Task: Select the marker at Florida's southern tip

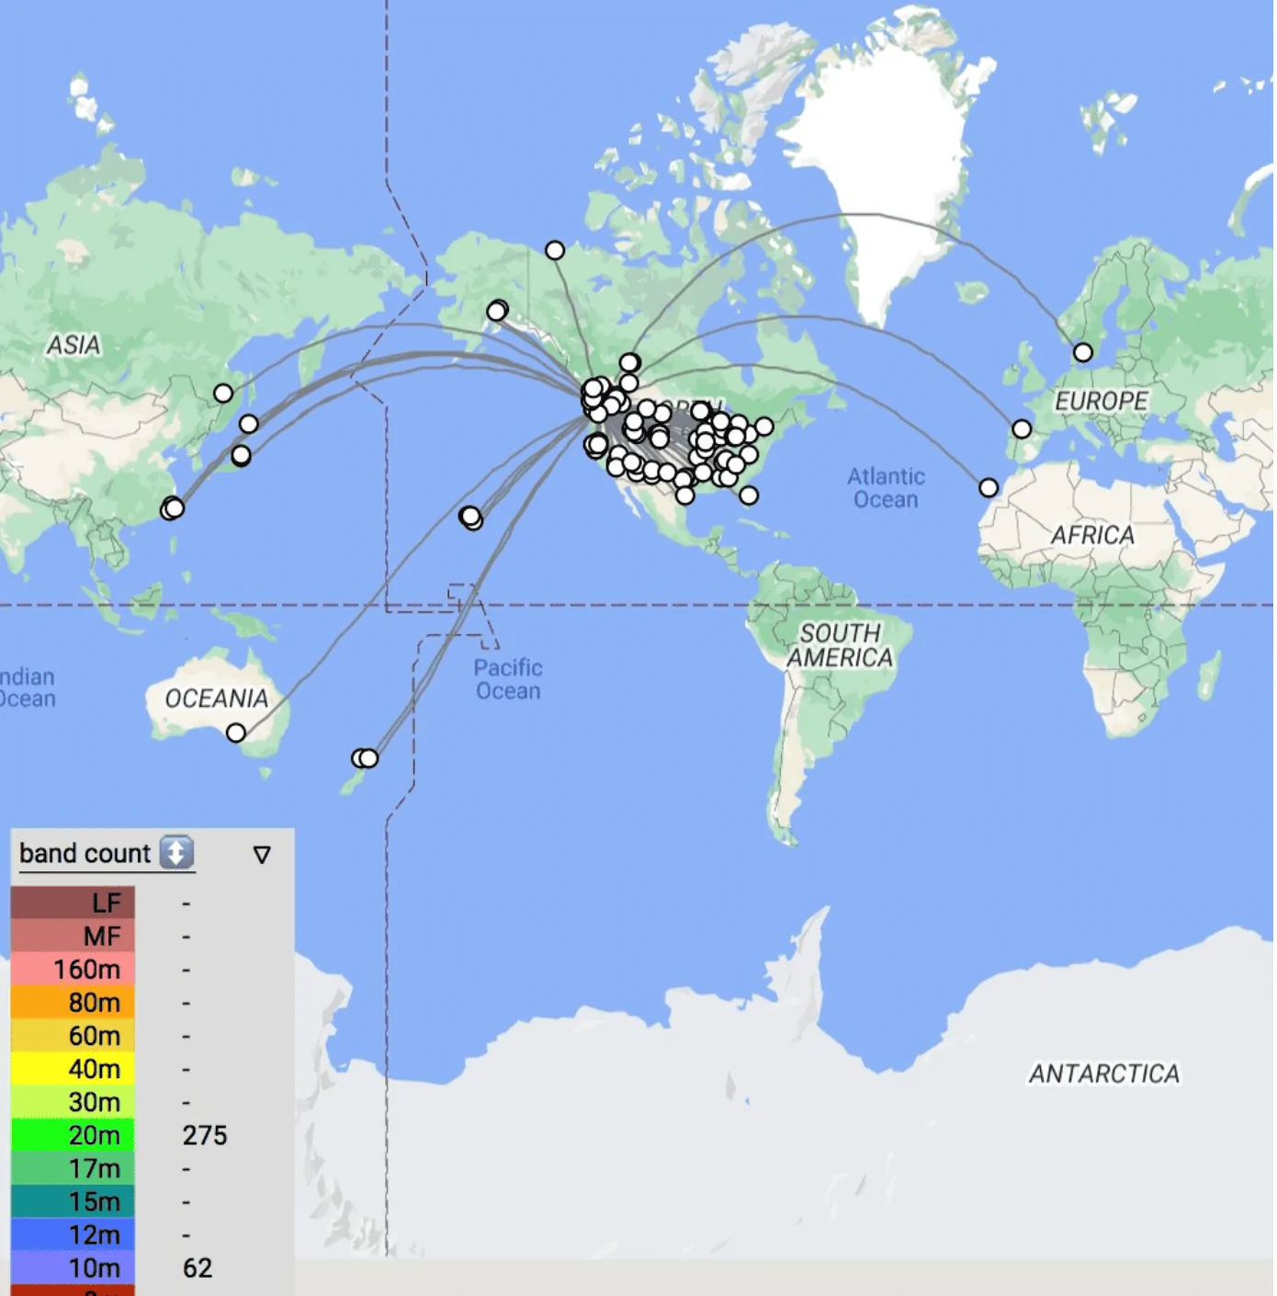Action: [749, 495]
